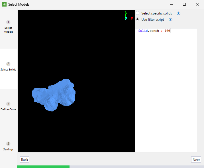Click into the filter script editor text

click(x=166, y=90)
